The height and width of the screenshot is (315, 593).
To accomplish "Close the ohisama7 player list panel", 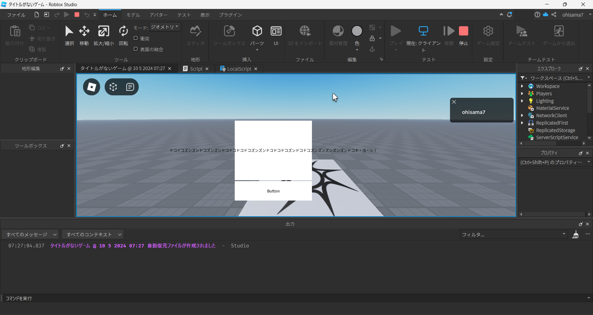I will [x=454, y=102].
